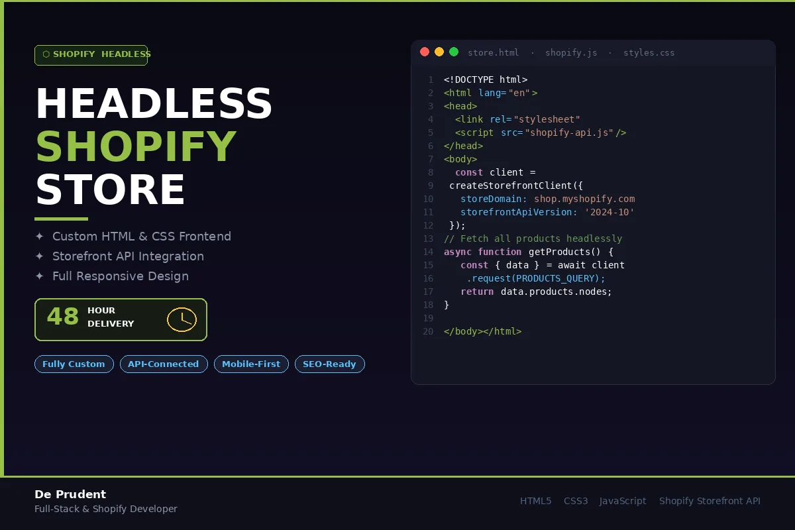Screen dimensions: 795x530
Task: Click line number 19 in code gutter
Action: (427, 318)
